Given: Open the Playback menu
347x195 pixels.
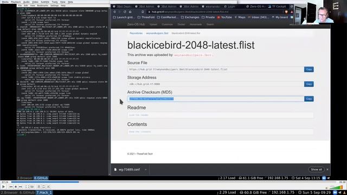Looking at the screenshot, I should pos(16,2).
